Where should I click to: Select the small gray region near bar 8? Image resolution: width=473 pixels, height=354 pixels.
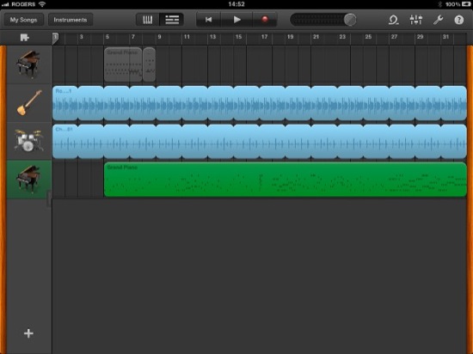[149, 64]
